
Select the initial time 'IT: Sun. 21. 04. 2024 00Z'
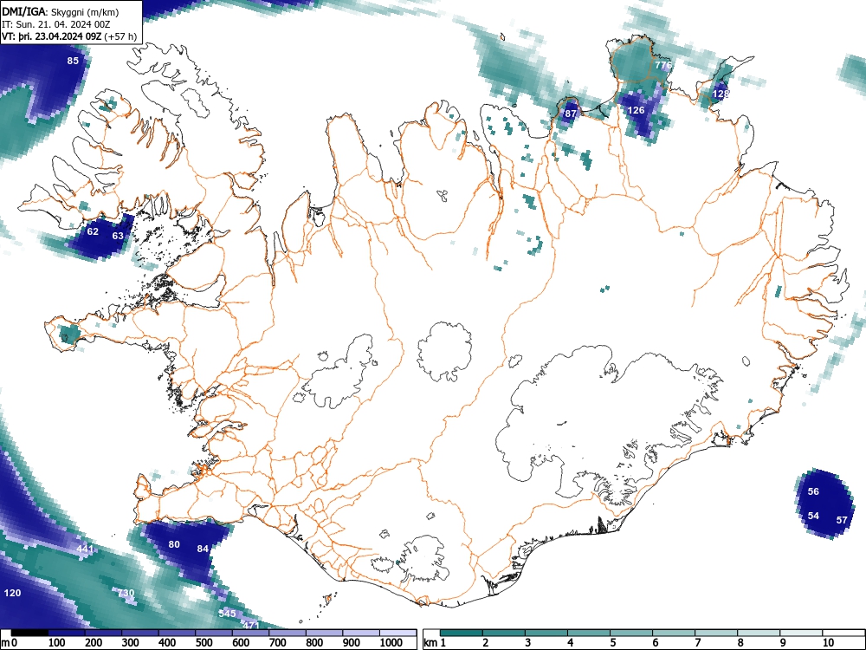(x=55, y=24)
